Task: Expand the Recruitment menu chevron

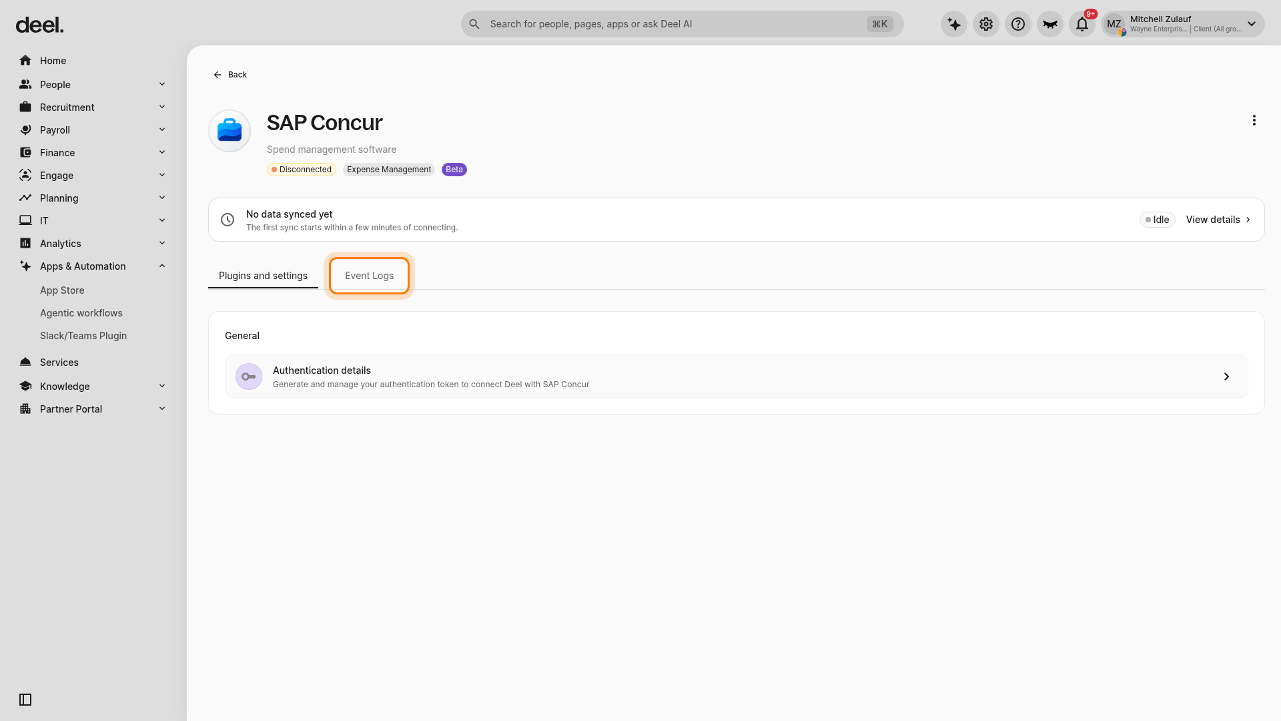Action: click(162, 107)
